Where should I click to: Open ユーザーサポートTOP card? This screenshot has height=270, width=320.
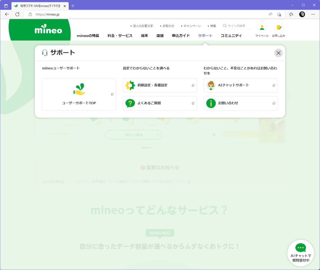79,94
